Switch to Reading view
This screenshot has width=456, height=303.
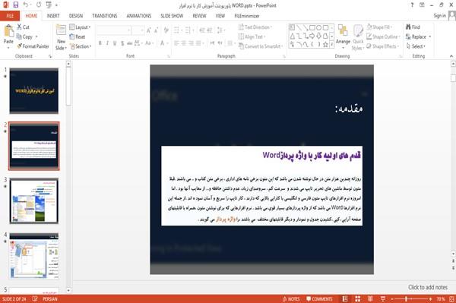pos(370,298)
